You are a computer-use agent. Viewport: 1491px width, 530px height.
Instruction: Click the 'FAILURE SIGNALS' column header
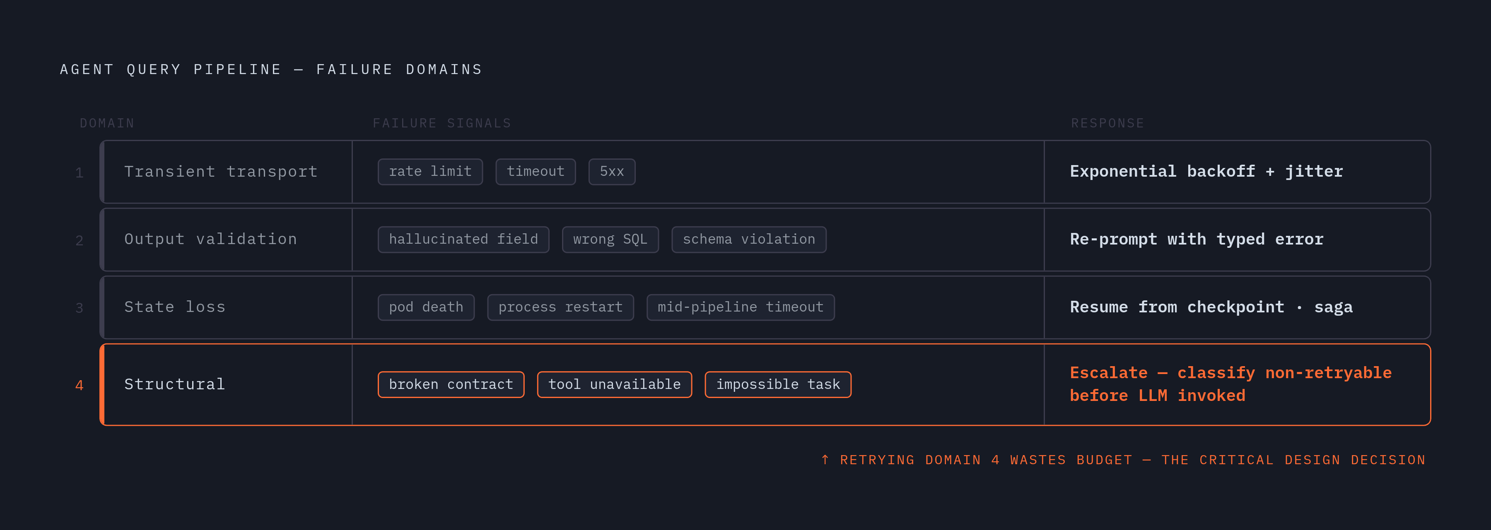tap(442, 123)
